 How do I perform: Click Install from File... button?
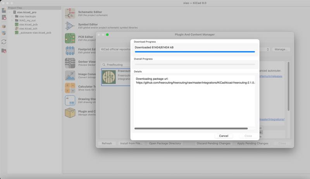coord(131,143)
